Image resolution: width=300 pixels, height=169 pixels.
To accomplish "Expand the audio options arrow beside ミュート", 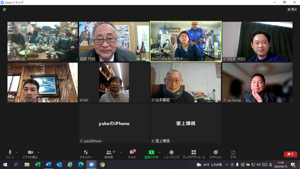I will click(17, 153).
